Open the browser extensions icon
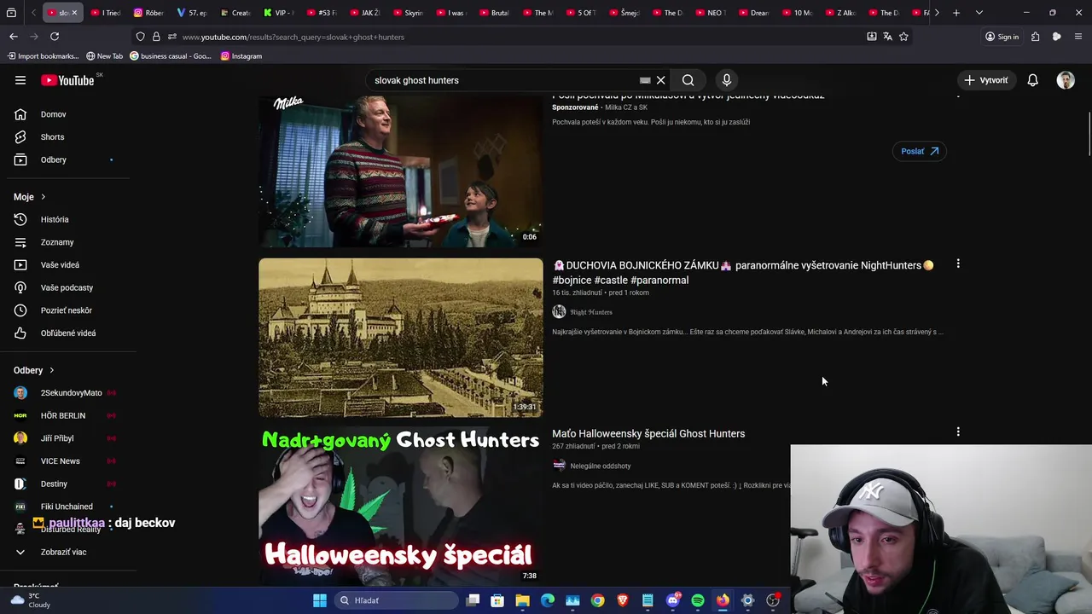The width and height of the screenshot is (1092, 614). pyautogui.click(x=1035, y=37)
